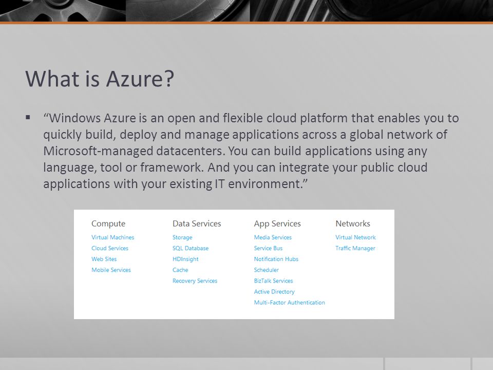The height and width of the screenshot is (370, 493).
Task: Select the Mobile Services link
Action: click(111, 270)
